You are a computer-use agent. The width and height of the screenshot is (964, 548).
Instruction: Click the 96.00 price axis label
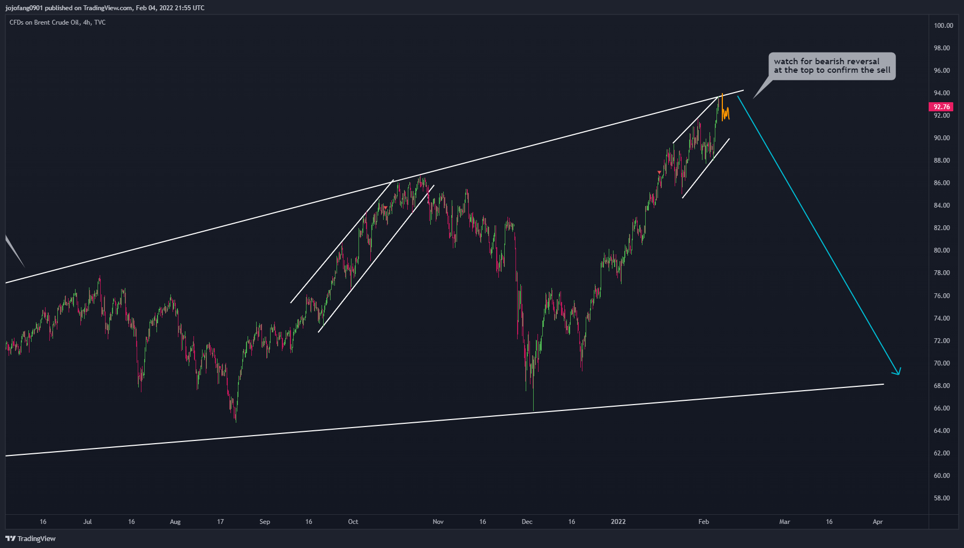tap(941, 71)
